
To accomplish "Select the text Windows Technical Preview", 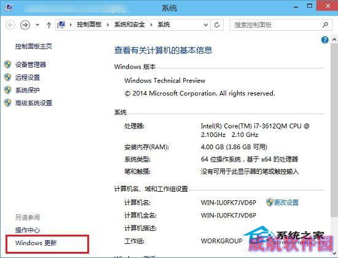I will pos(165,81).
